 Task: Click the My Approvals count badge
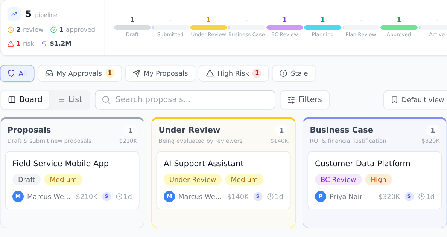coord(110,73)
